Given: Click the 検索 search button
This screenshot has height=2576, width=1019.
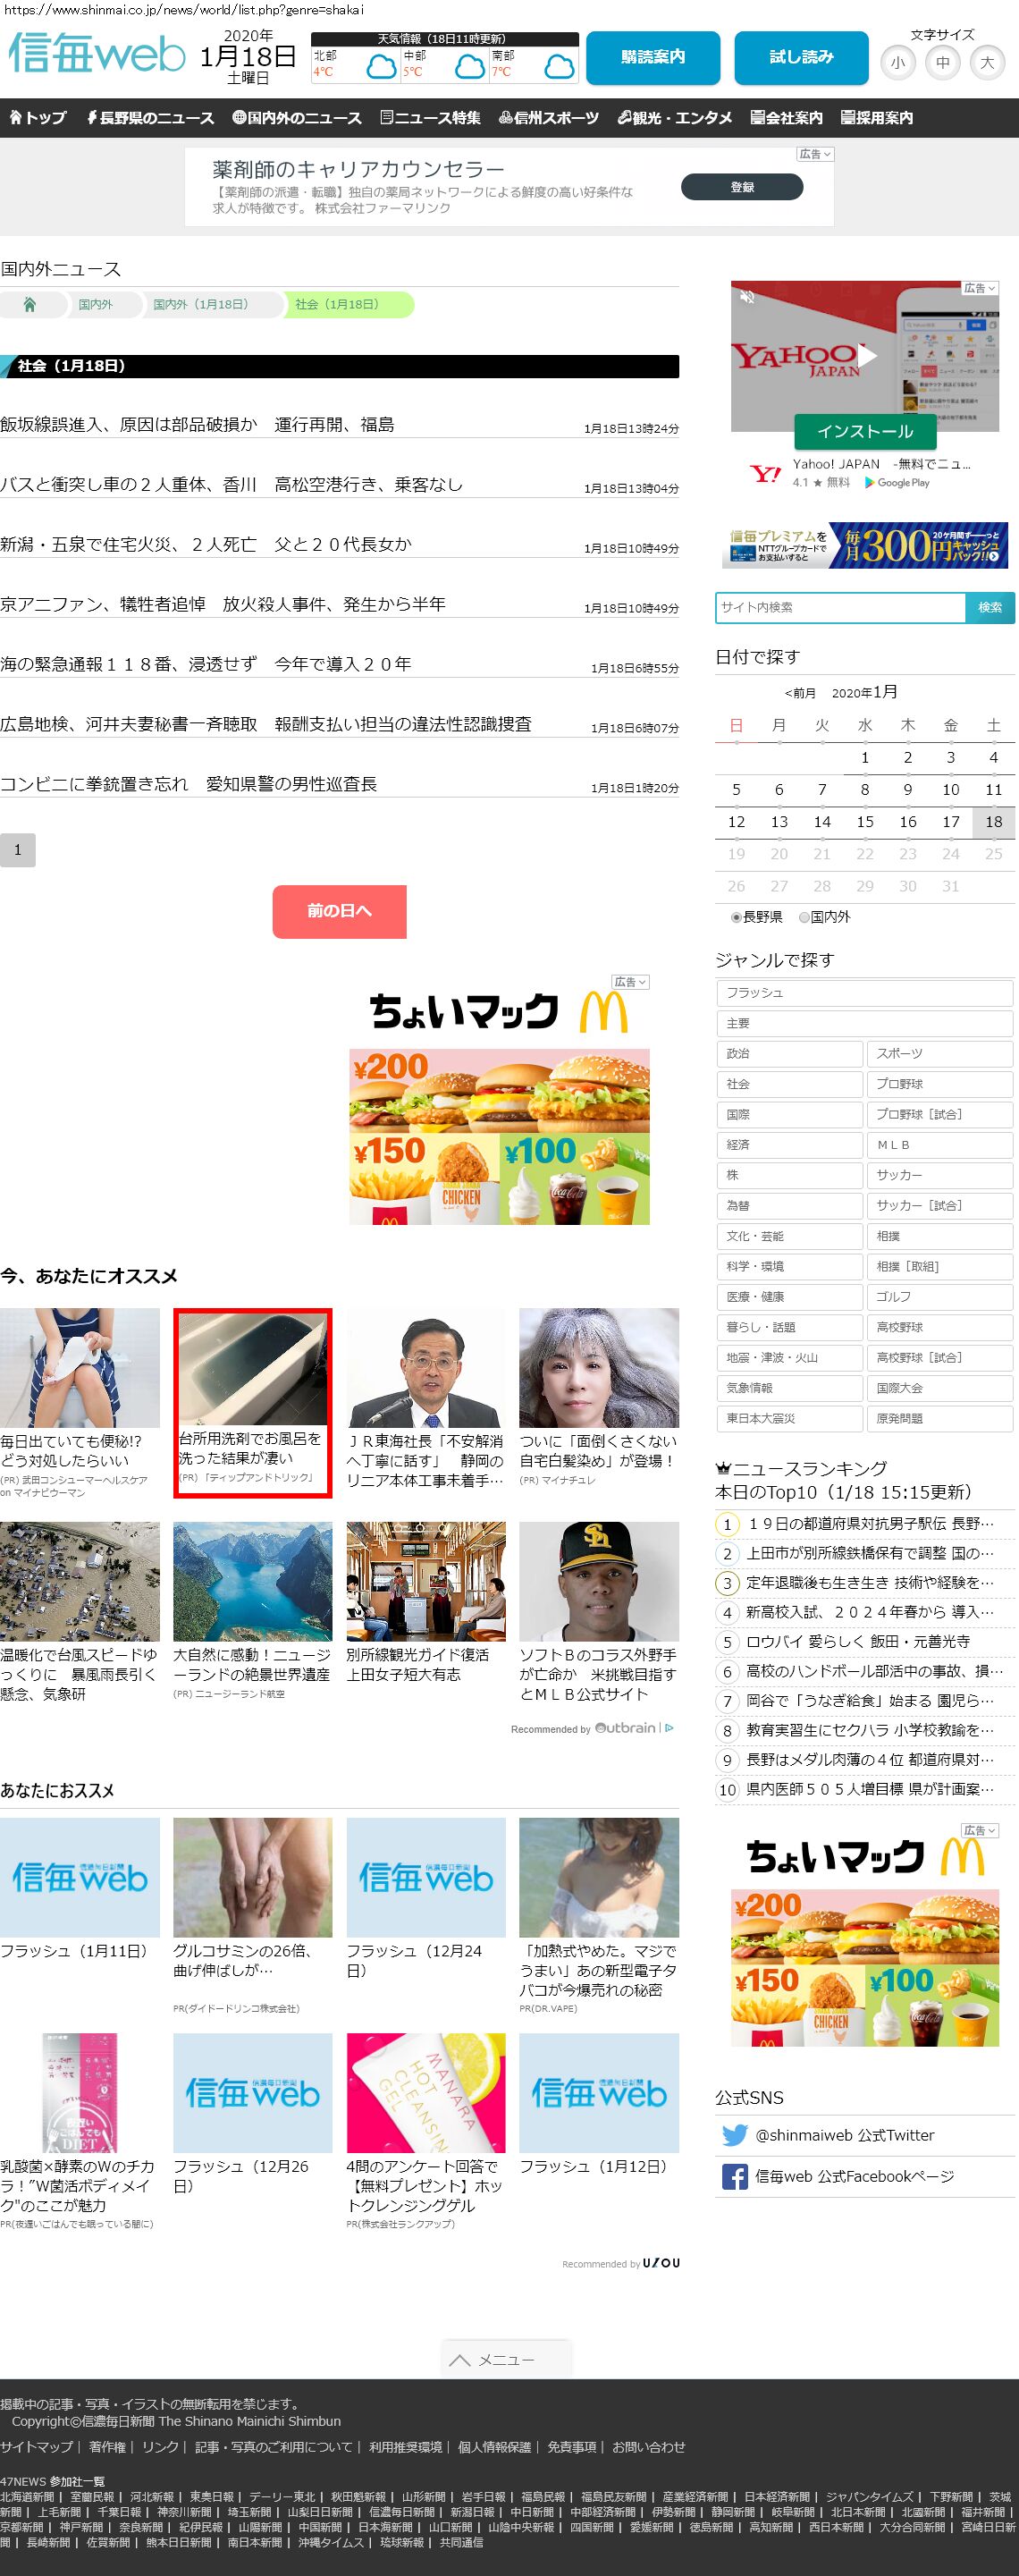Looking at the screenshot, I should pyautogui.click(x=989, y=607).
